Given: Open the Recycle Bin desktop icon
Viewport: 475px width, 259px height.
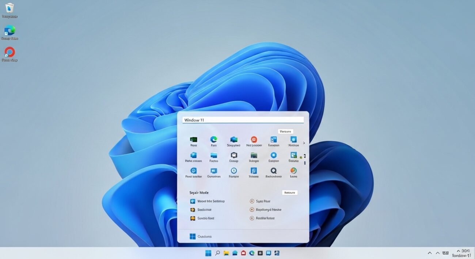Looking at the screenshot, I should 9,9.
